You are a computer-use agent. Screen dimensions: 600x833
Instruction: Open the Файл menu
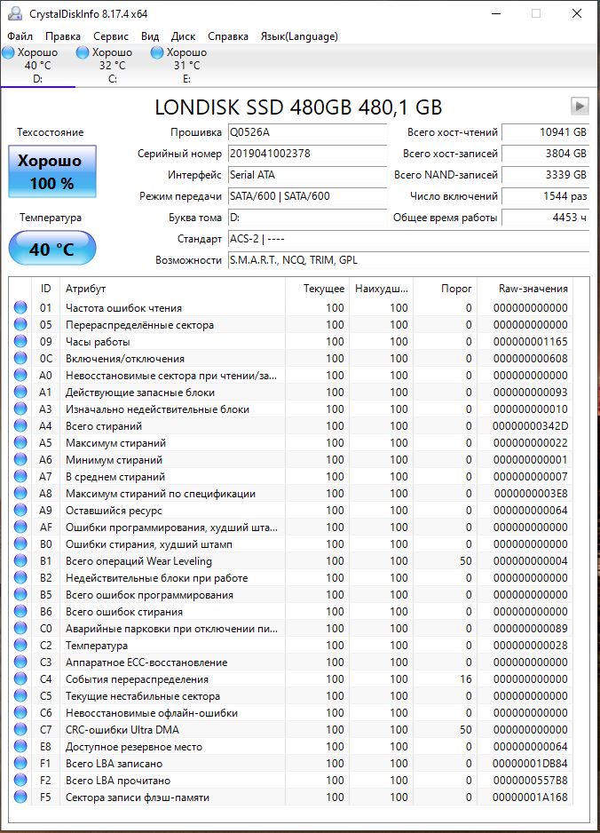(20, 36)
